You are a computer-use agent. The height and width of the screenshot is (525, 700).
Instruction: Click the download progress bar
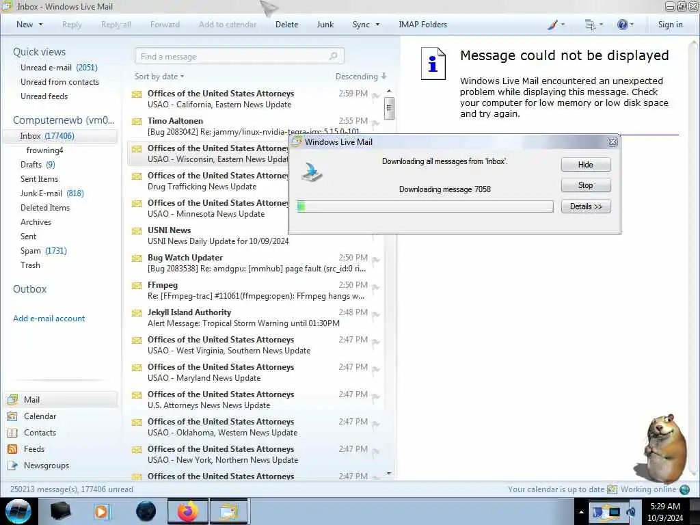point(425,206)
